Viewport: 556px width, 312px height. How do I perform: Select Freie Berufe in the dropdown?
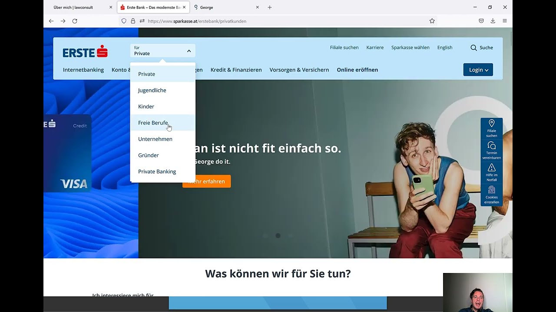coord(162,123)
